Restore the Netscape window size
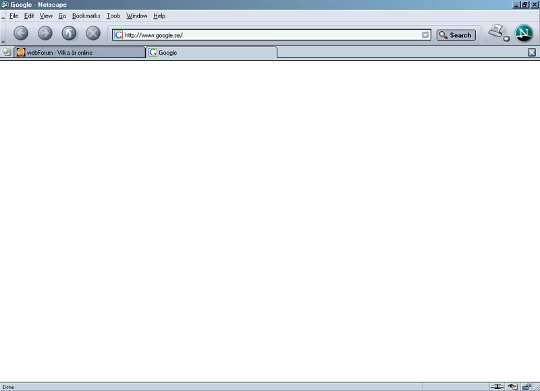The height and width of the screenshot is (391, 540). click(x=525, y=5)
